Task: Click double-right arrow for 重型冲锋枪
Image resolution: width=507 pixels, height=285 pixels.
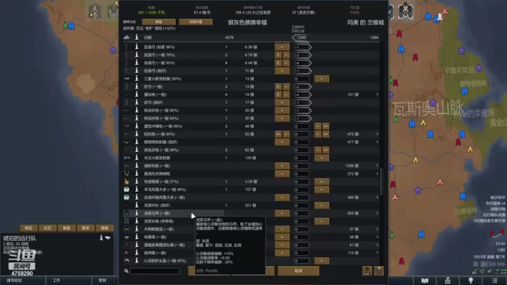Action: click(x=326, y=126)
